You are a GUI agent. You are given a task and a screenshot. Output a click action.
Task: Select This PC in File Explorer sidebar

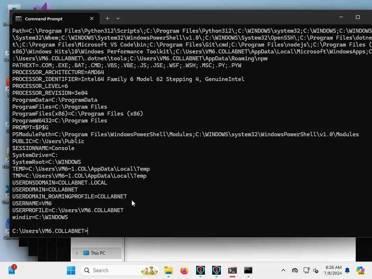click(96, 253)
